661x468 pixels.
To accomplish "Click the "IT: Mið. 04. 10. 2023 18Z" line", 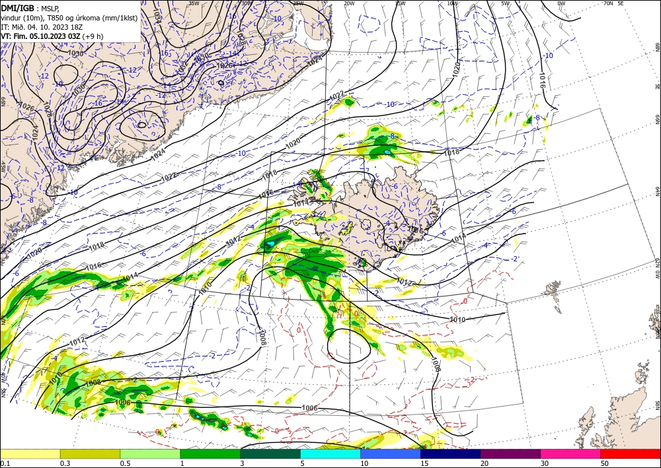I will (x=42, y=26).
